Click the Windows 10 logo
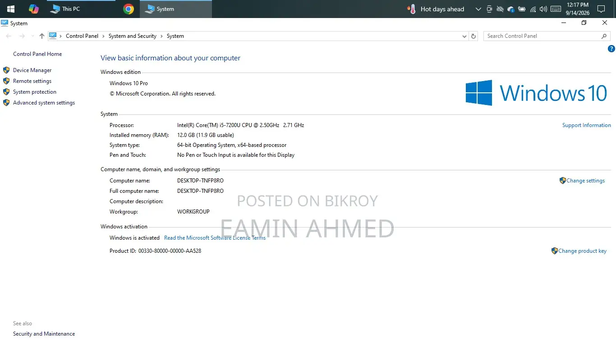 pyautogui.click(x=536, y=93)
